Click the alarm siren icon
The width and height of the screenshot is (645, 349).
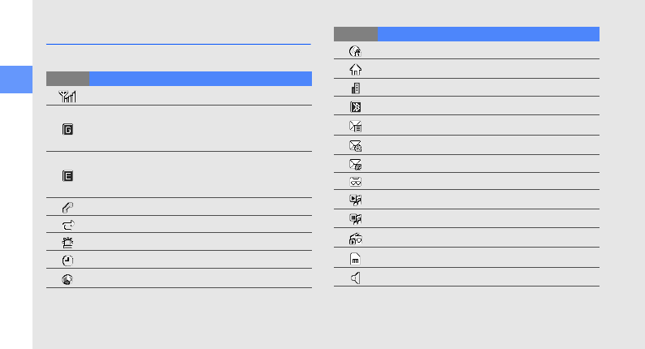pyautogui.click(x=67, y=243)
